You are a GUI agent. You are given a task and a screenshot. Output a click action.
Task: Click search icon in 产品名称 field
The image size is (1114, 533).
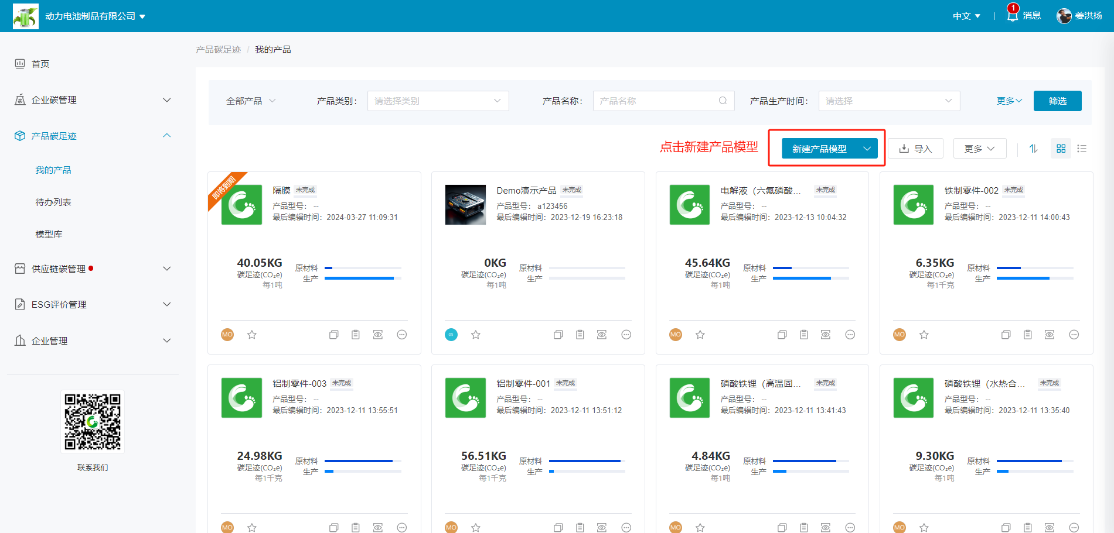click(723, 101)
